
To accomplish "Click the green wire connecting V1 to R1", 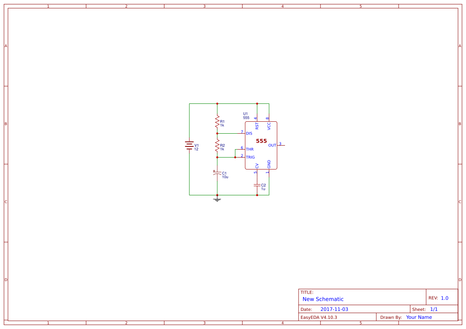I will pos(203,103).
